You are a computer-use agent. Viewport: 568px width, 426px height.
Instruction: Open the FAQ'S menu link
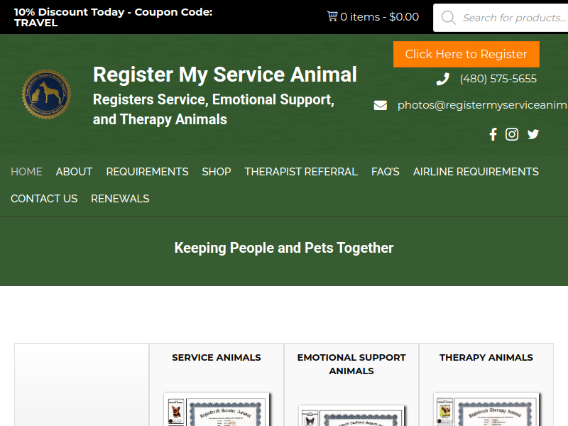(386, 172)
